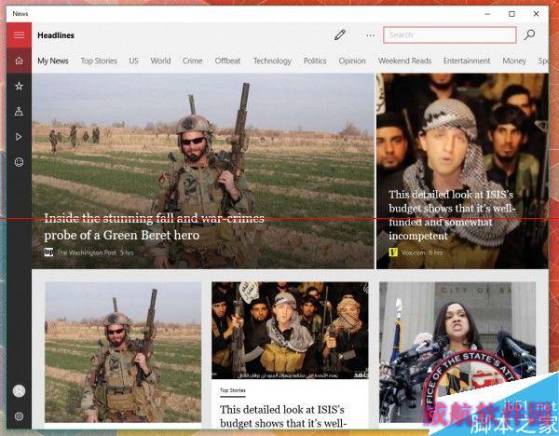Screen dimensions: 559x436
Task: Switch to Top Stories tab
Action: pos(99,61)
